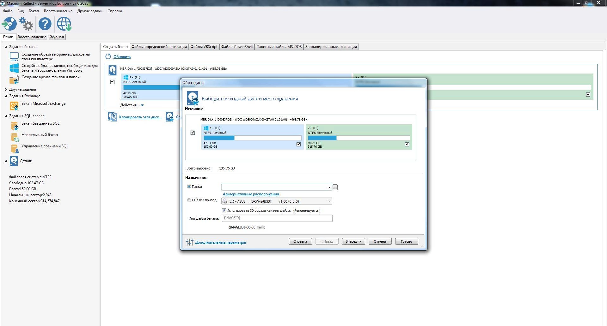Uncheck the C: partition checkbox in dialog

click(298, 144)
